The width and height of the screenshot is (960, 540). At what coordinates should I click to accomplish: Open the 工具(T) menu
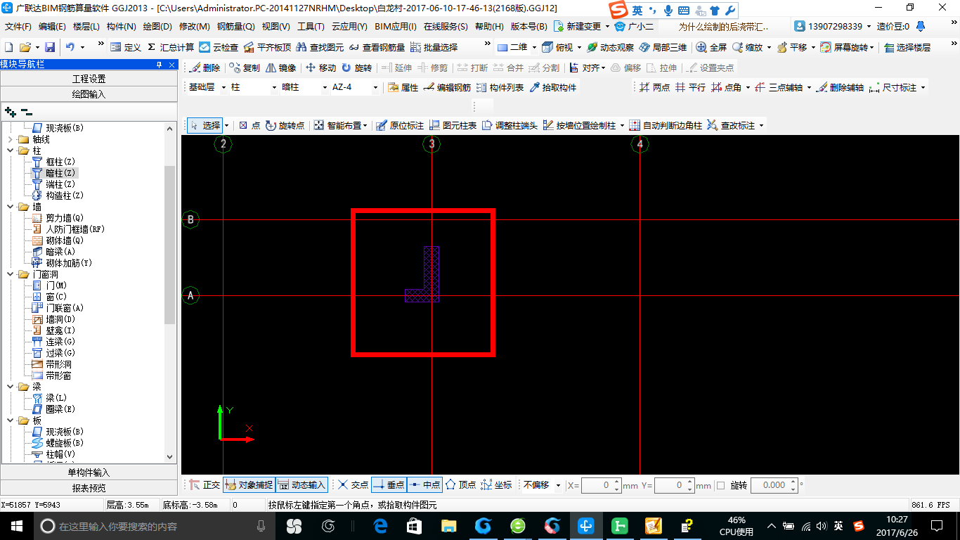pyautogui.click(x=311, y=27)
